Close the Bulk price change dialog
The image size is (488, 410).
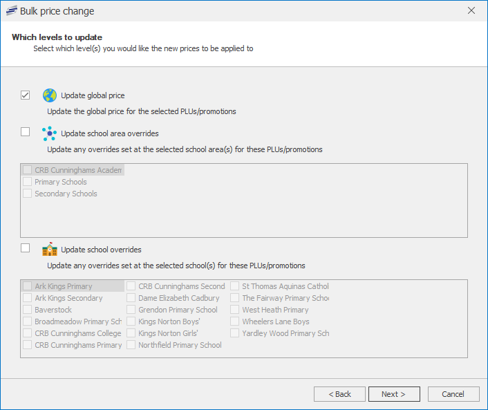(x=471, y=11)
